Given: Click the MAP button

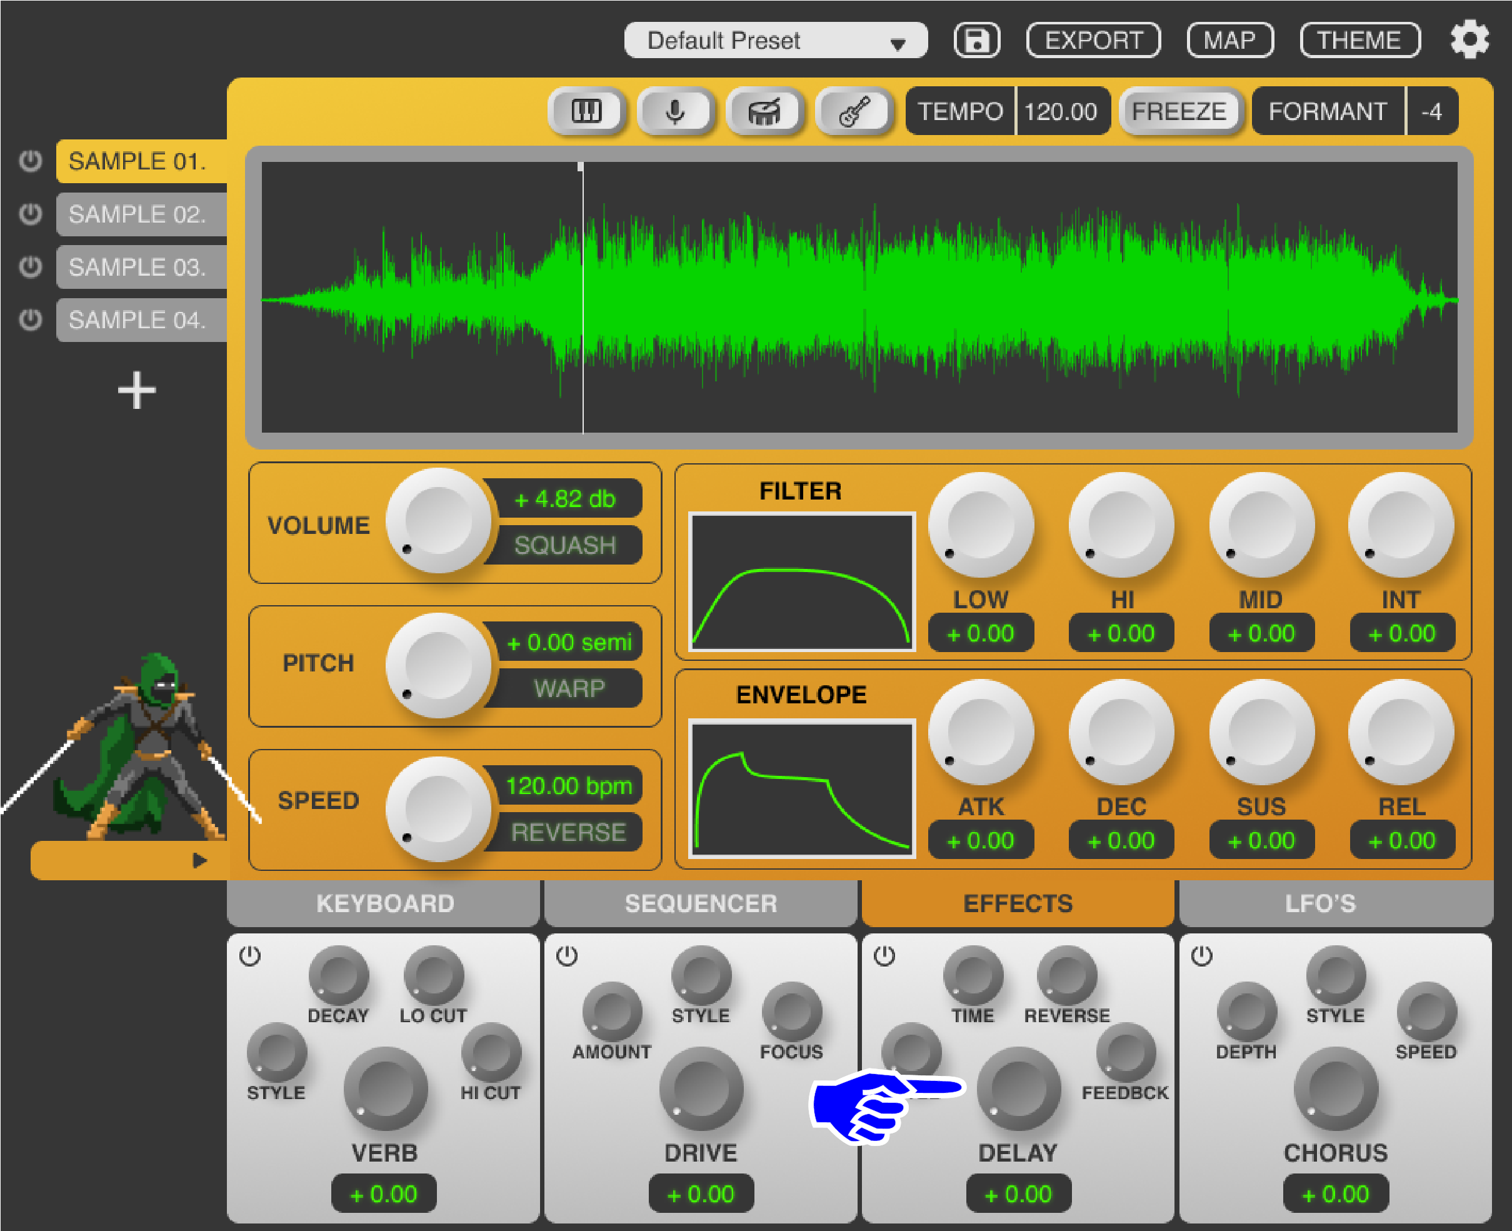Looking at the screenshot, I should pos(1230,41).
